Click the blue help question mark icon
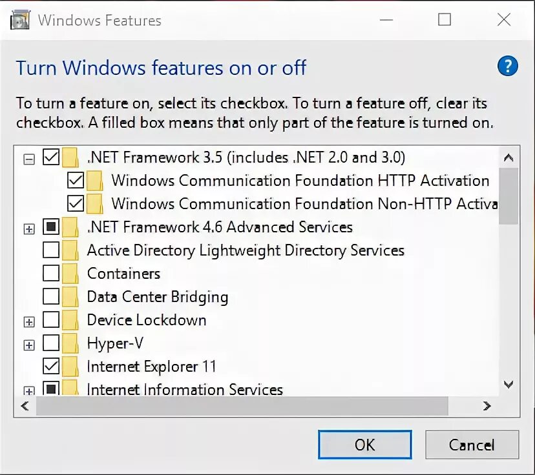This screenshot has width=535, height=475. [508, 66]
